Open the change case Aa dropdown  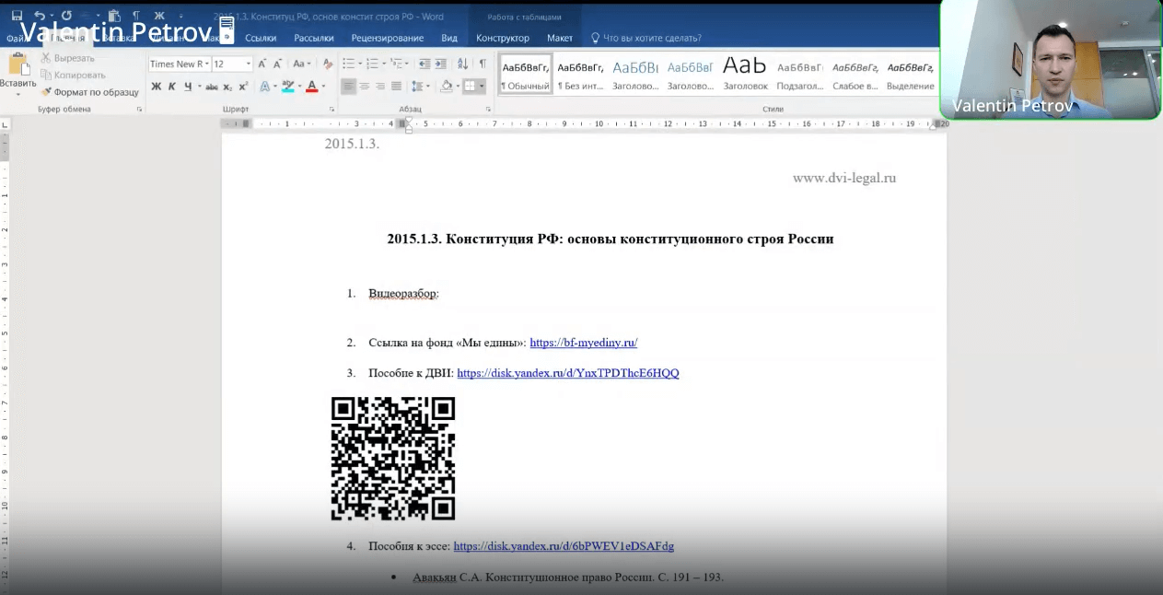tap(301, 64)
